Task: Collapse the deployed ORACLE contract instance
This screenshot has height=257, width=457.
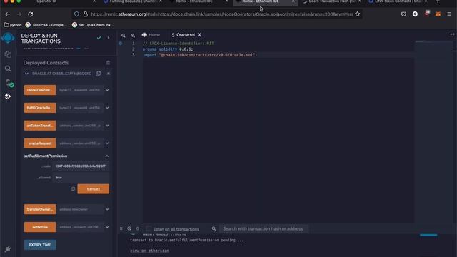Action: click(27, 74)
